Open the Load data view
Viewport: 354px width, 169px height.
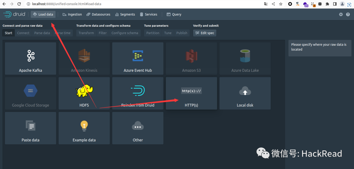click(43, 14)
